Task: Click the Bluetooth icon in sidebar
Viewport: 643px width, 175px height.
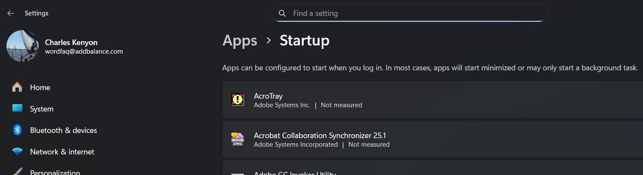Action: pos(17,130)
